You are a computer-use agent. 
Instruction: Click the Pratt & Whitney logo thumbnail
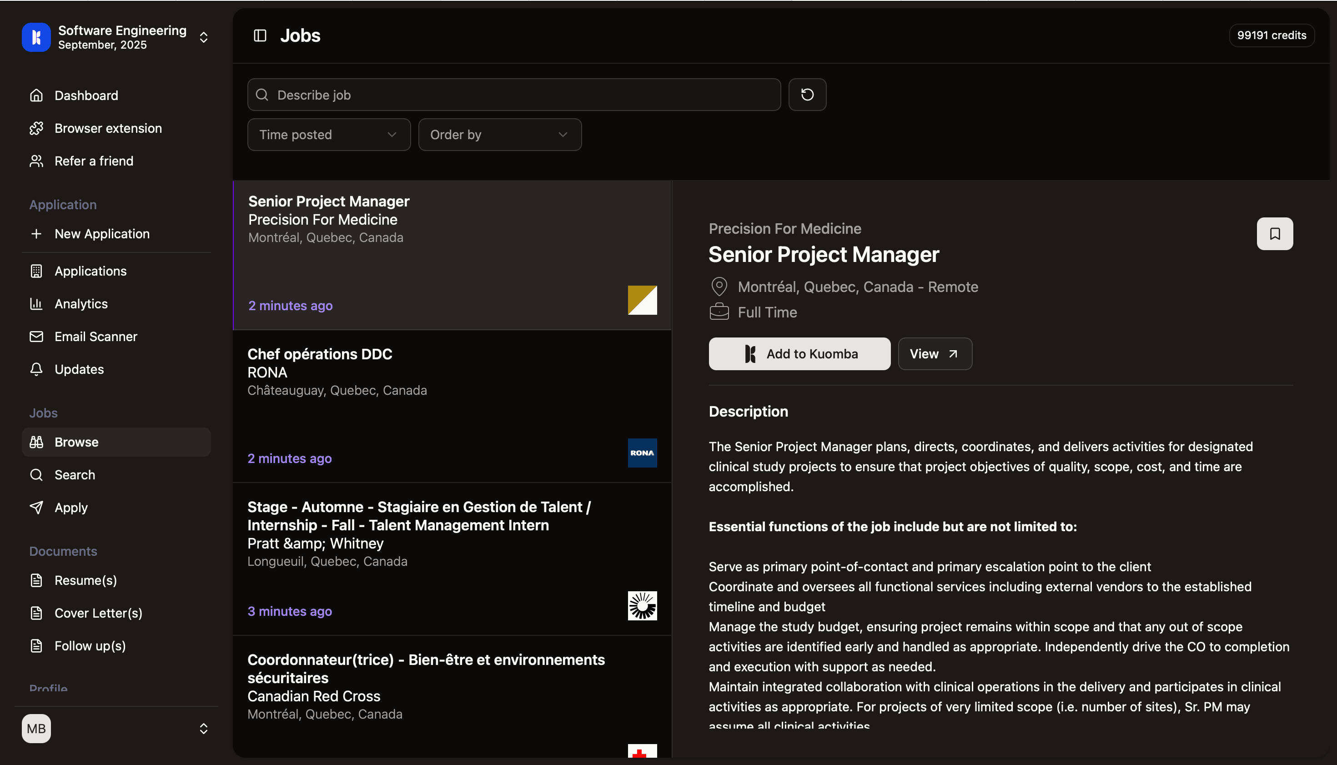pyautogui.click(x=642, y=606)
